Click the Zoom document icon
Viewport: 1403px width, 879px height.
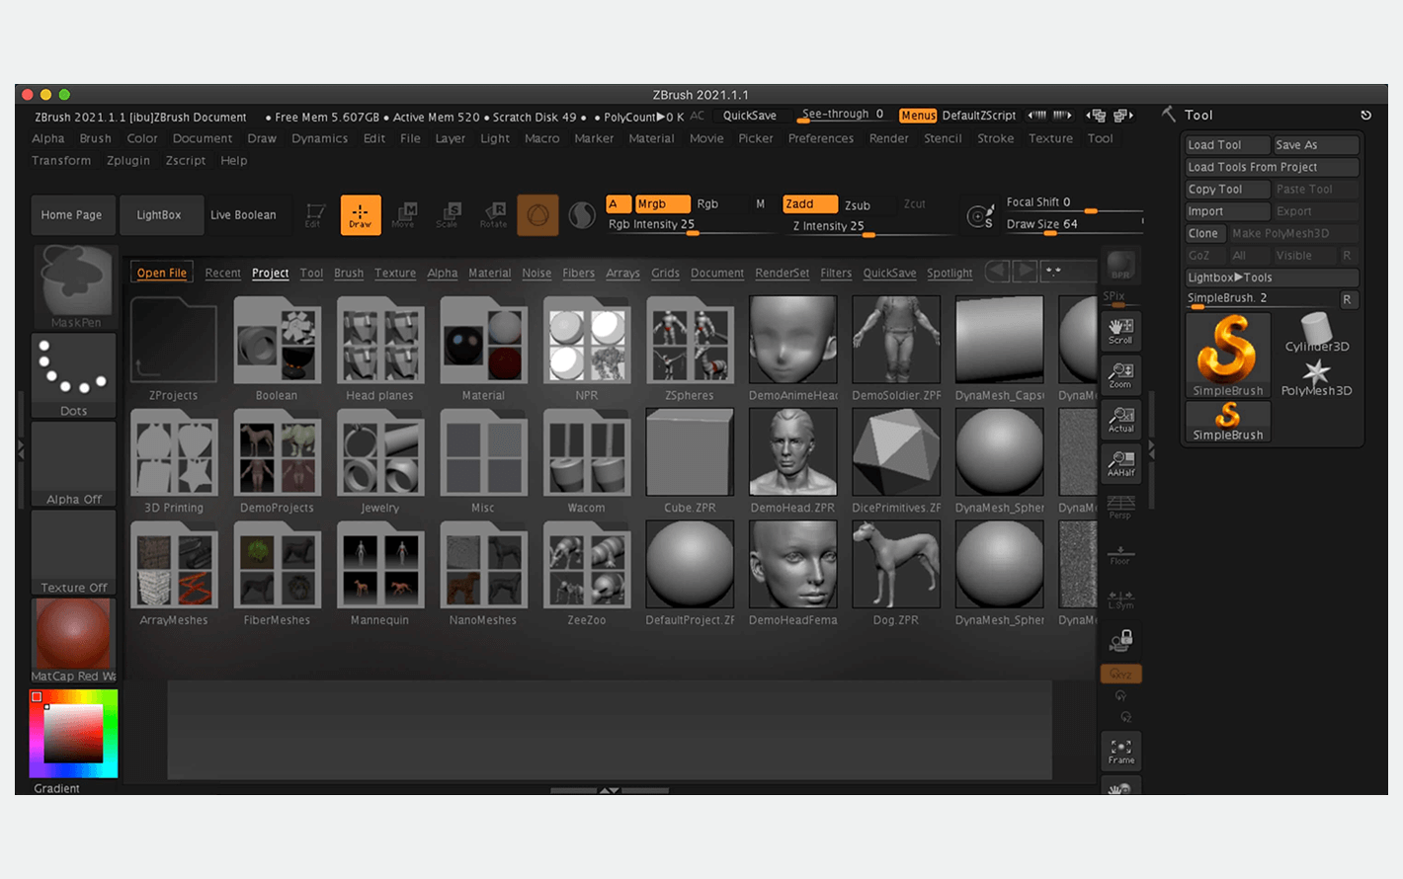pos(1120,375)
